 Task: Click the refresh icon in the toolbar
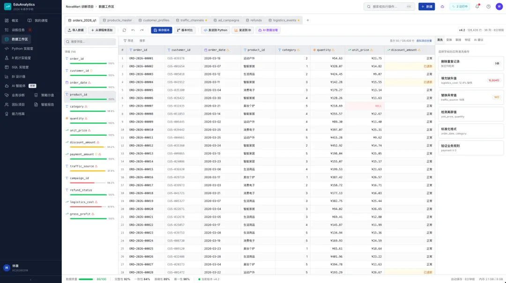[x=124, y=30]
